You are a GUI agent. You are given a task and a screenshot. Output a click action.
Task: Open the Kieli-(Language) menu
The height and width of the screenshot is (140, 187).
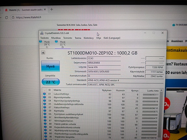pos(112,38)
